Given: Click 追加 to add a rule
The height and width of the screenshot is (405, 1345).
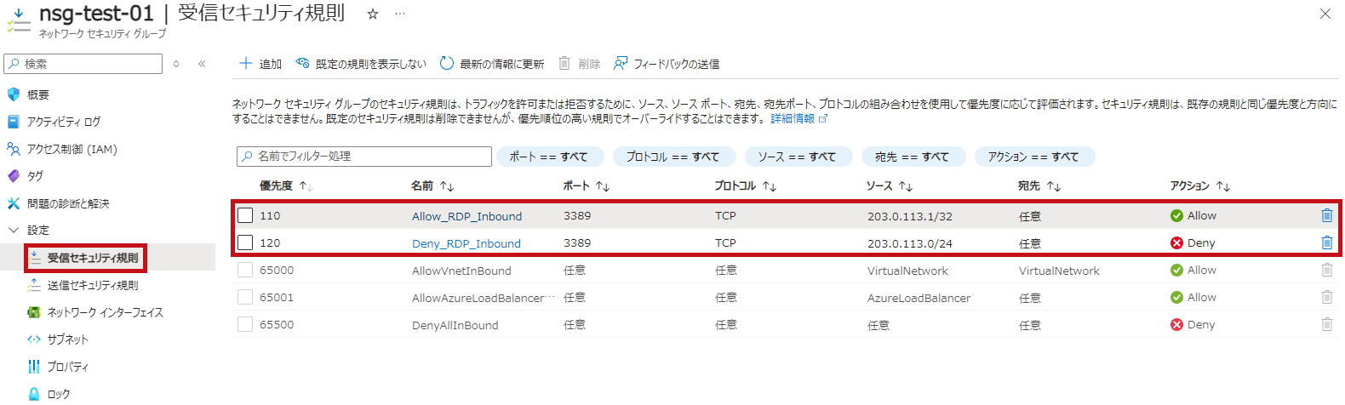Looking at the screenshot, I should point(260,64).
